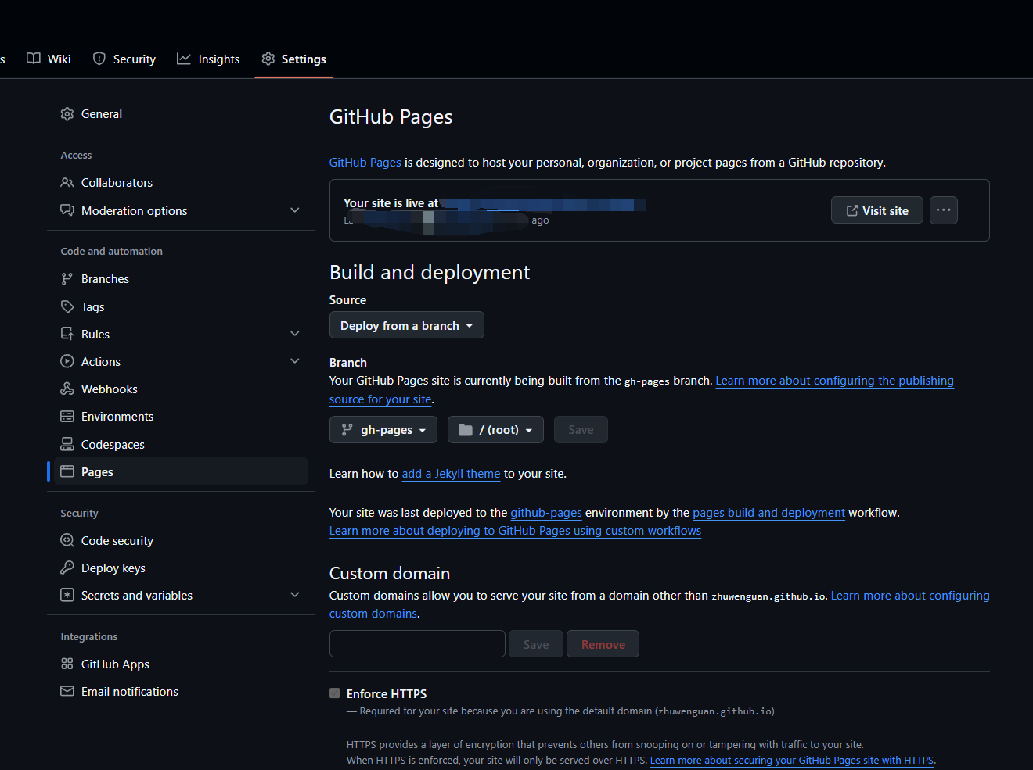Switch to the Insights tab
Screen dimensions: 1033x770
coord(208,59)
